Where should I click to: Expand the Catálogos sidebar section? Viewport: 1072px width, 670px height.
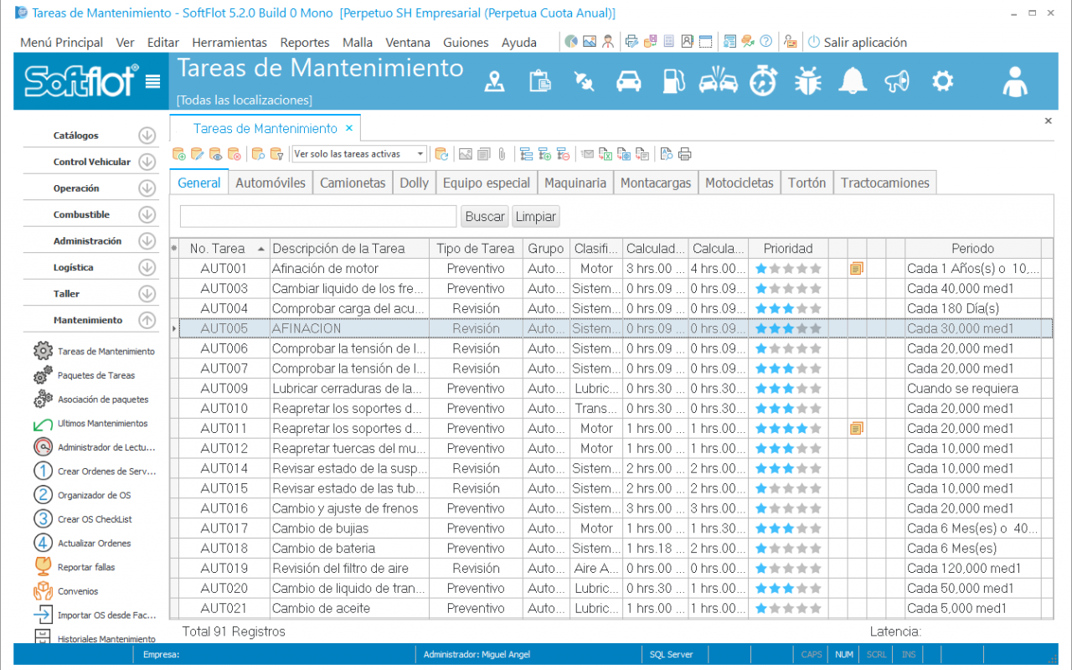(147, 136)
